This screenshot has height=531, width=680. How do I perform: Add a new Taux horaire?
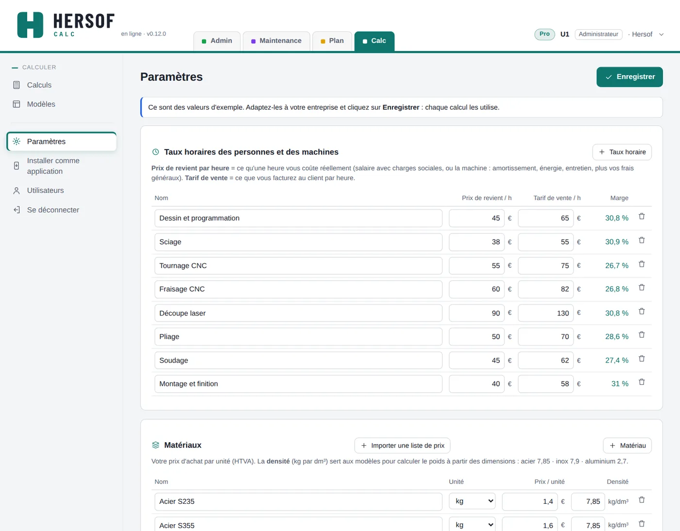622,152
